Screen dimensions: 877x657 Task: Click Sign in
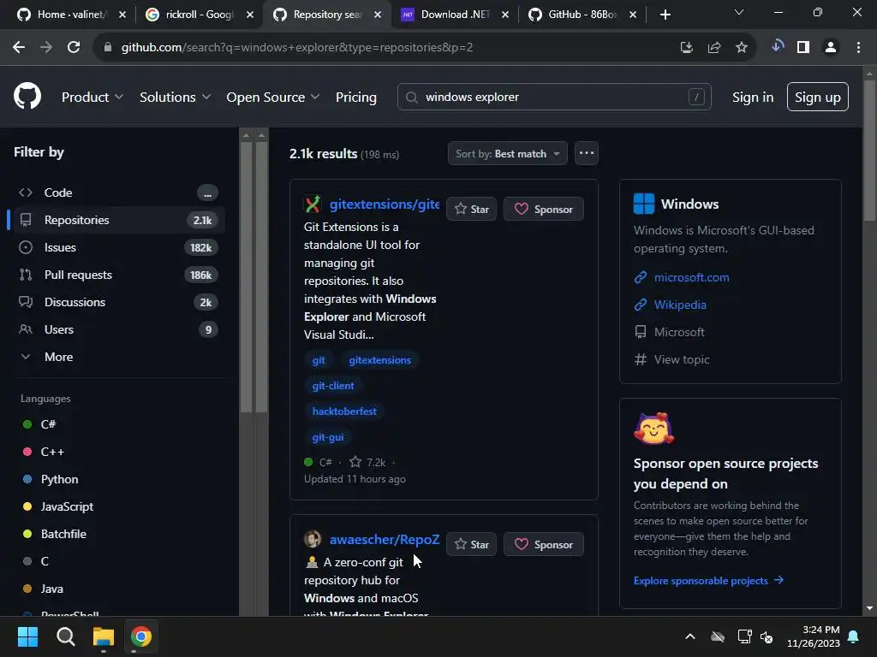[753, 98]
